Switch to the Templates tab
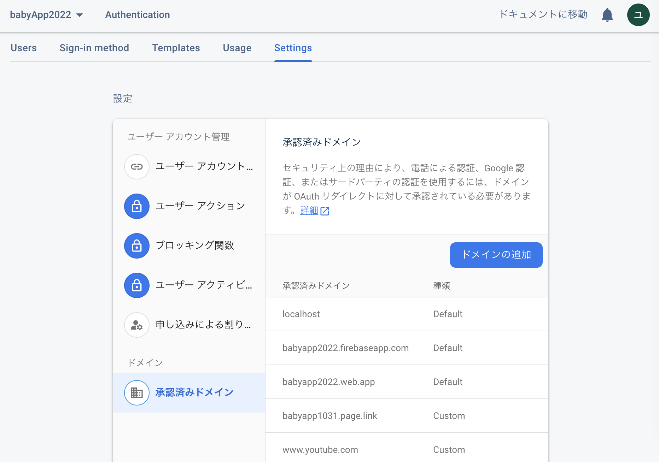 176,48
